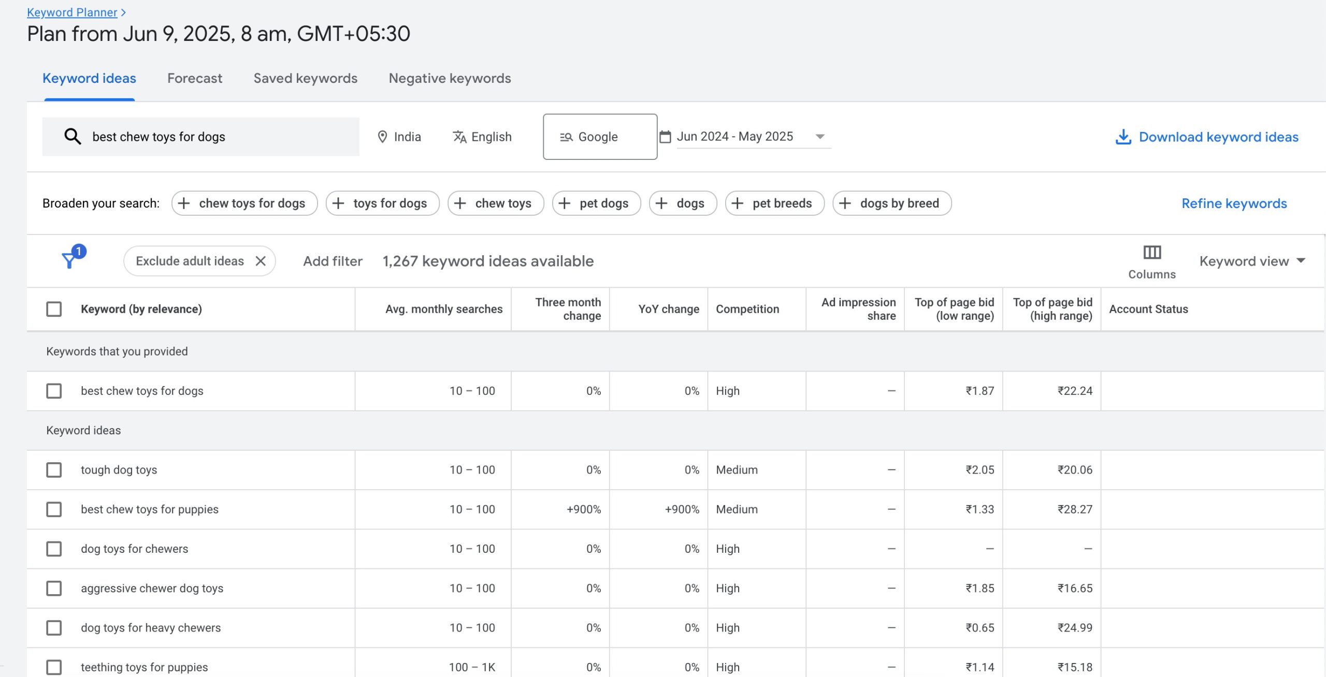Open the Columns selector icon

tap(1151, 253)
